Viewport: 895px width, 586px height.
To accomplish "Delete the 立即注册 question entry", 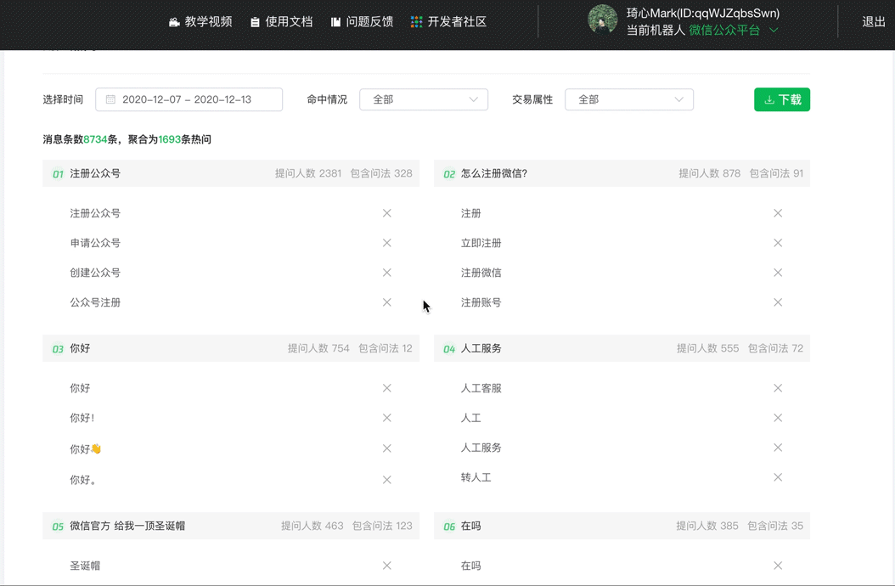I will 778,243.
